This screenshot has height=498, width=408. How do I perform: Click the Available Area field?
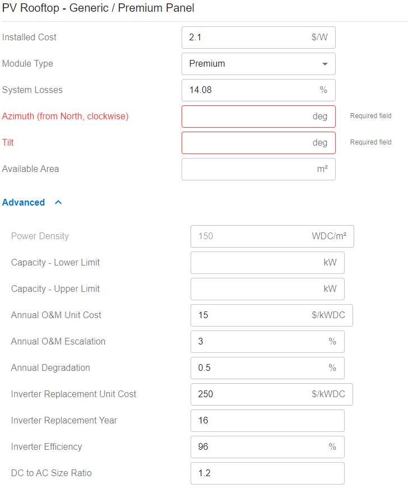point(247,169)
